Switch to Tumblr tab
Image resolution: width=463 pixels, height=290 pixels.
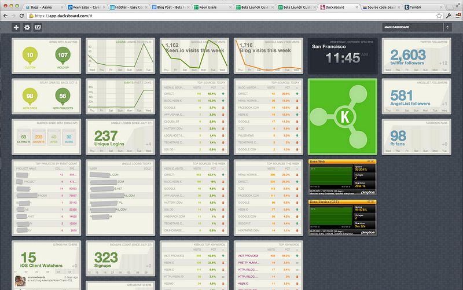pyautogui.click(x=424, y=7)
